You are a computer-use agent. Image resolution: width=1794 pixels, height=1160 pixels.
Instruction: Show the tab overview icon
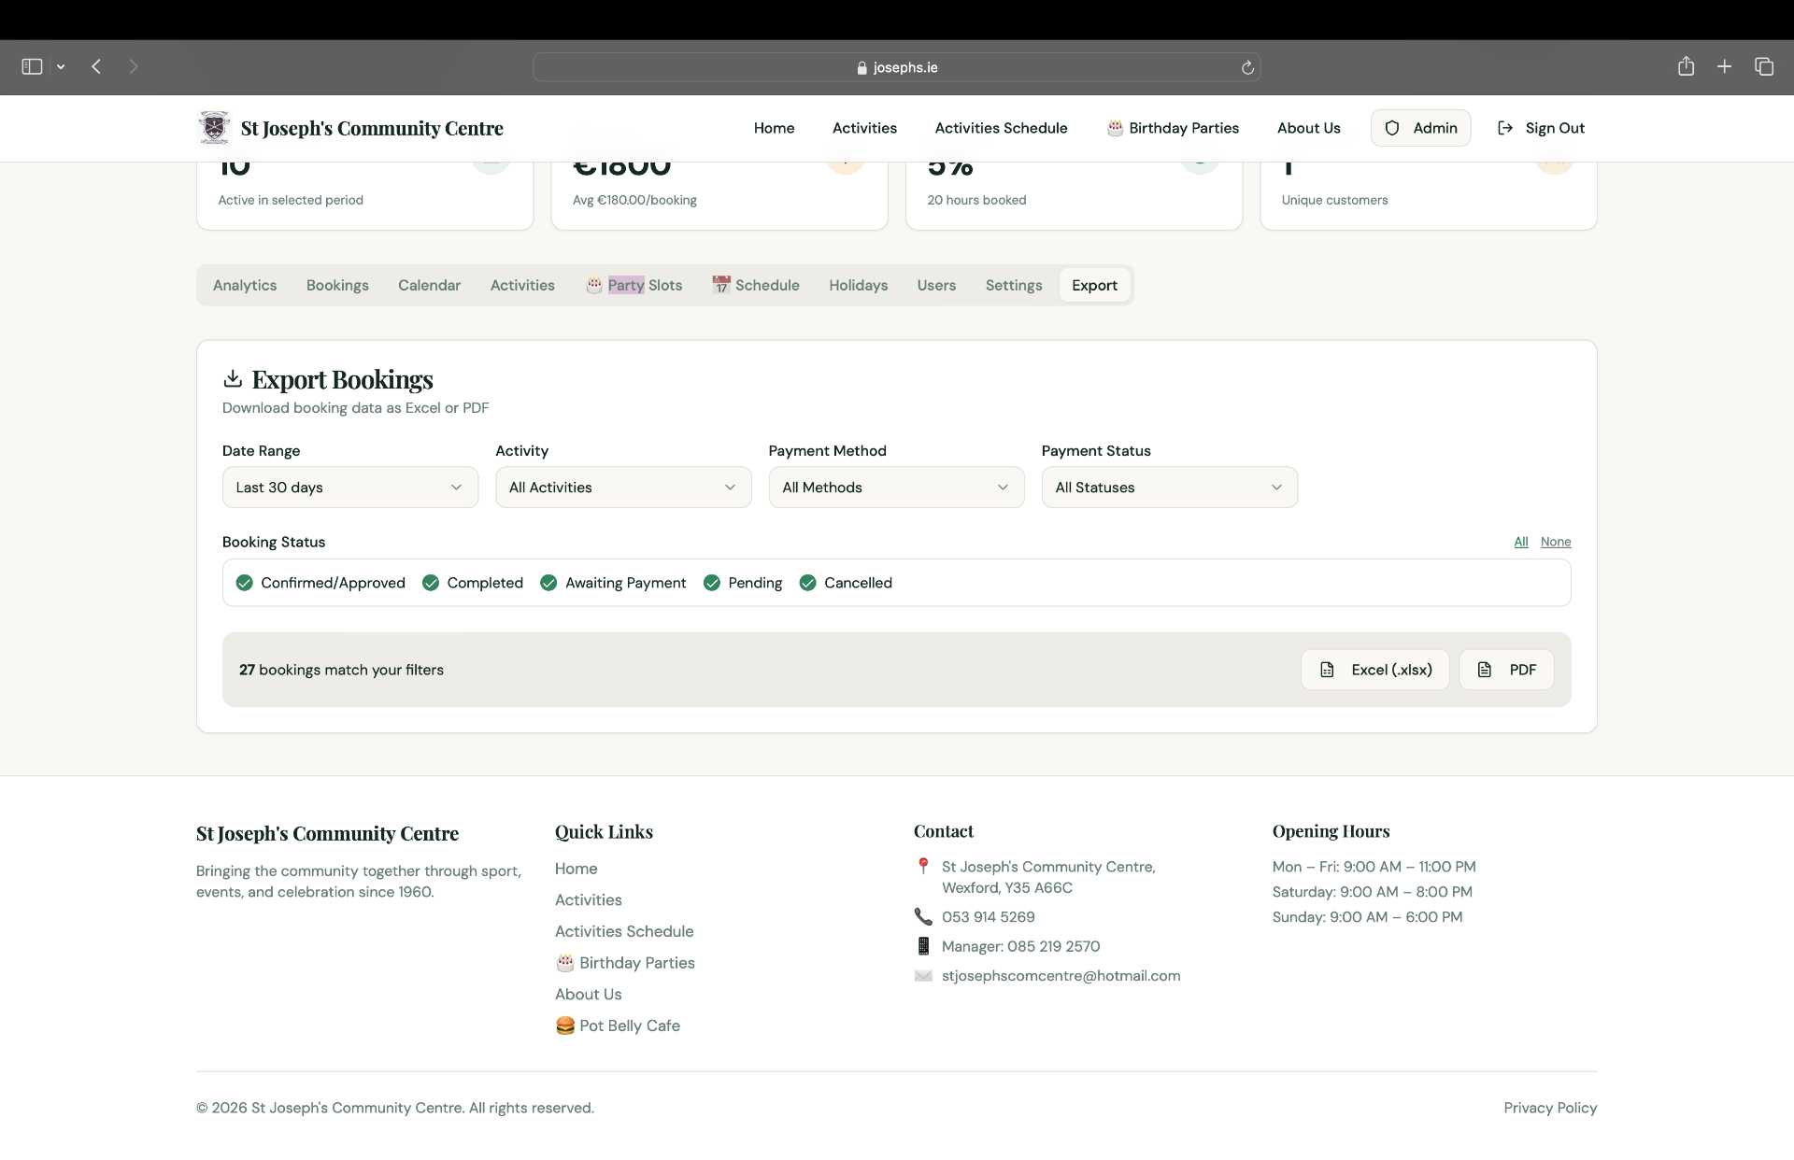coord(1764,66)
